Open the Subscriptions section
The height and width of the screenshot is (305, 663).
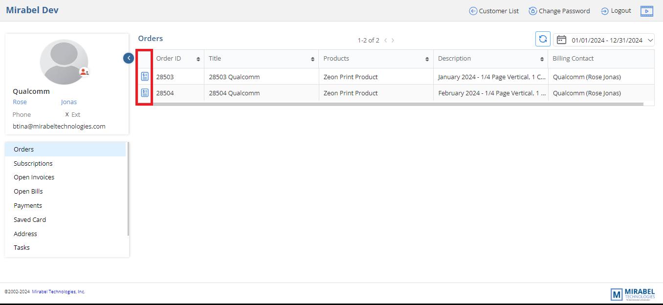pyautogui.click(x=66, y=163)
